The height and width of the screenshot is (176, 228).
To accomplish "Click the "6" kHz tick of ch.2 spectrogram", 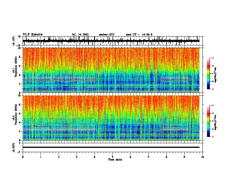I will (20, 113).
